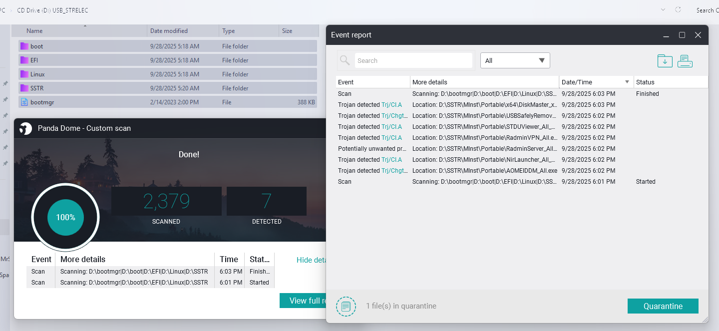Select the boot folder in Explorer
719x331 pixels.
coord(168,46)
